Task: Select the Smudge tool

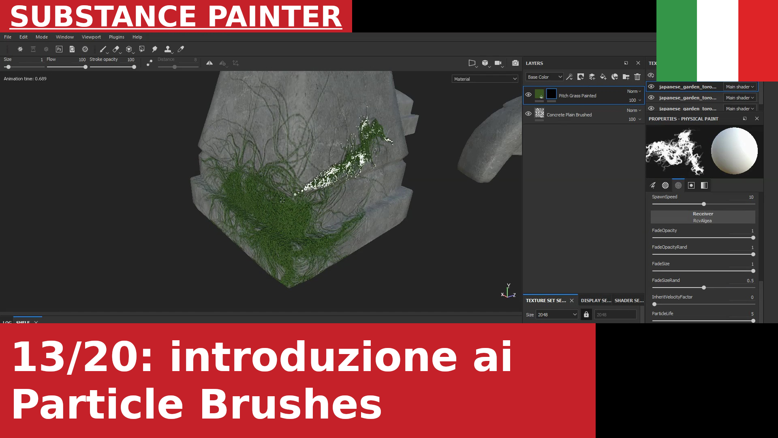Action: [155, 49]
